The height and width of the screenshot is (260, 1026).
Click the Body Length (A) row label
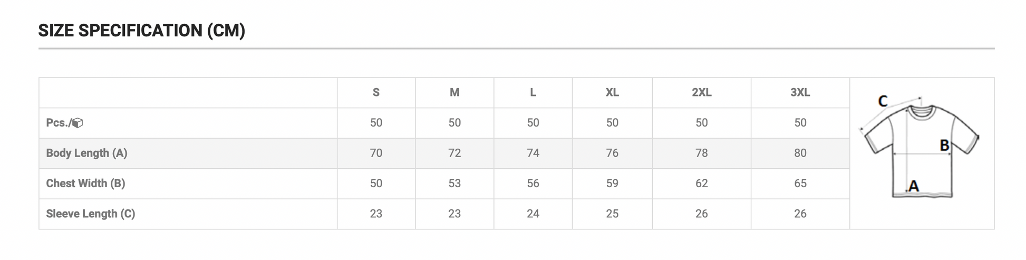(x=86, y=153)
